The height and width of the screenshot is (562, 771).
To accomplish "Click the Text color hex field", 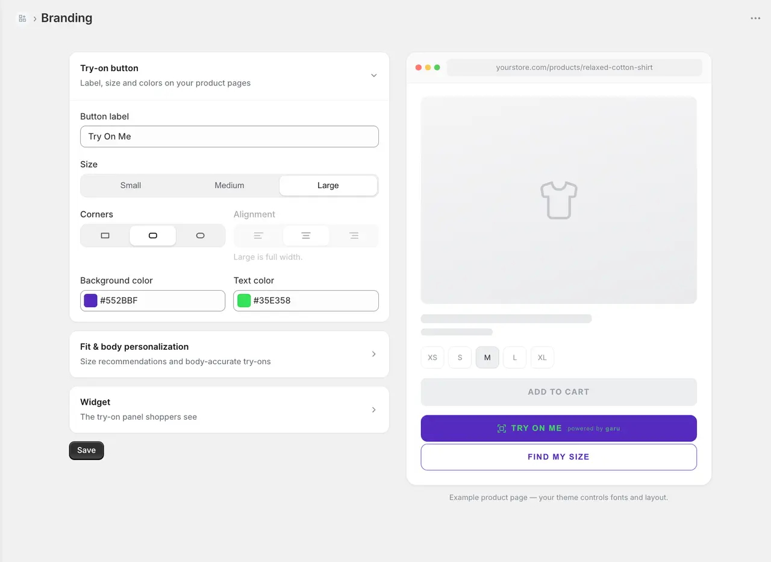I will pyautogui.click(x=306, y=301).
